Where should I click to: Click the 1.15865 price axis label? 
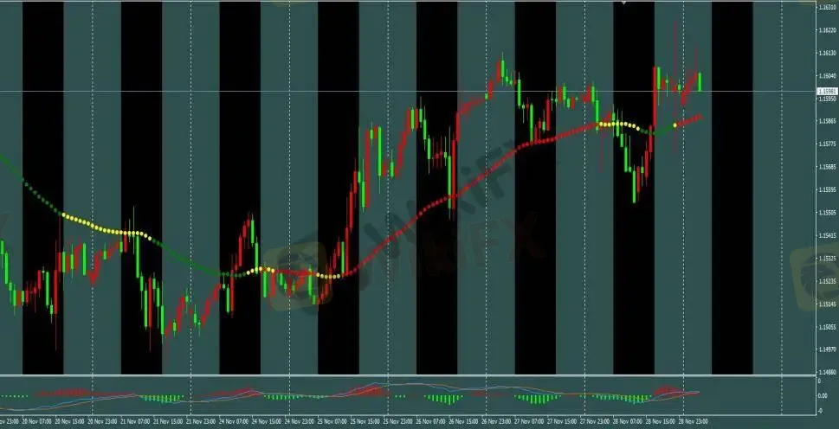click(x=827, y=121)
